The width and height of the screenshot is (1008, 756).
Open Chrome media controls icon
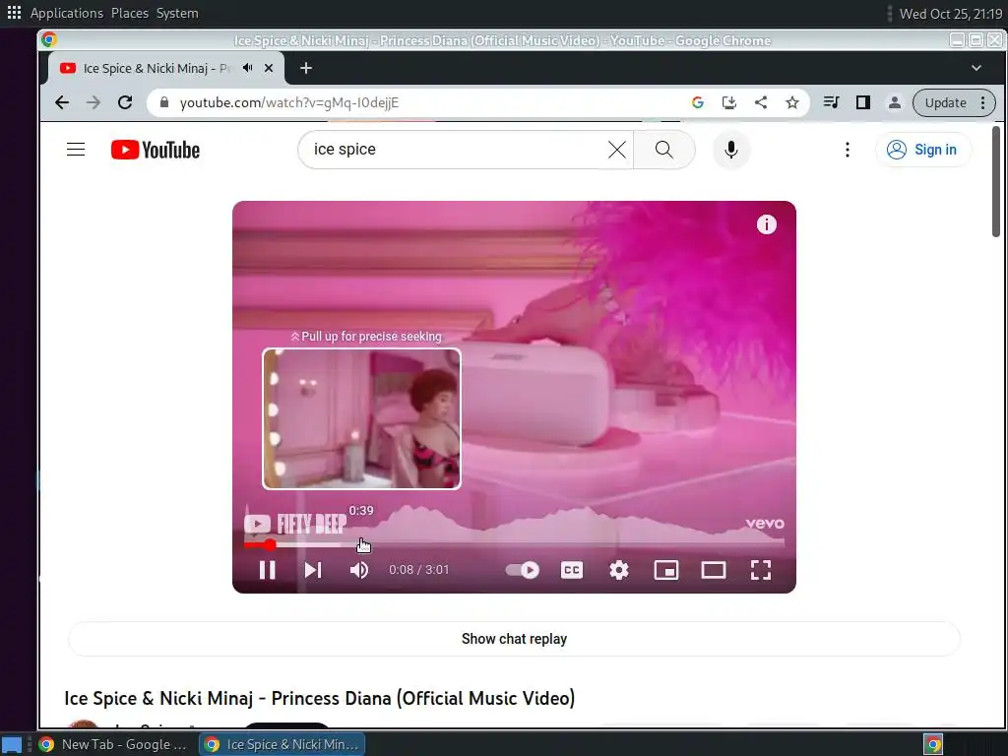831,102
